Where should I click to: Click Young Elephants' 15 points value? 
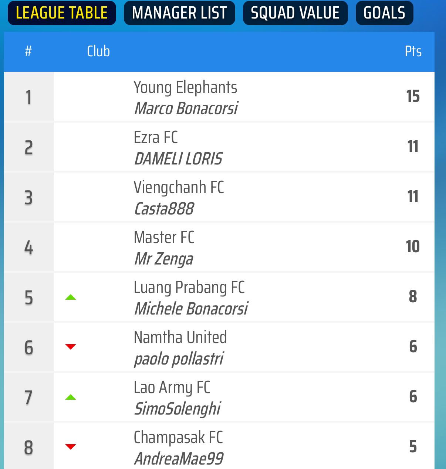coord(413,96)
